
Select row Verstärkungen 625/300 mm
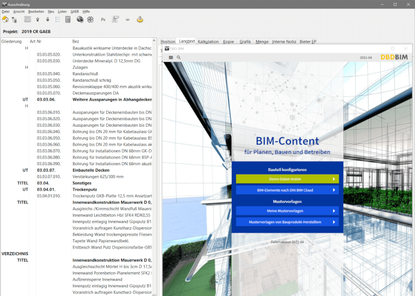[x=76, y=176]
